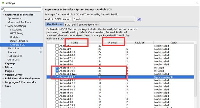Close the Settings dialog

[x=196, y=3]
